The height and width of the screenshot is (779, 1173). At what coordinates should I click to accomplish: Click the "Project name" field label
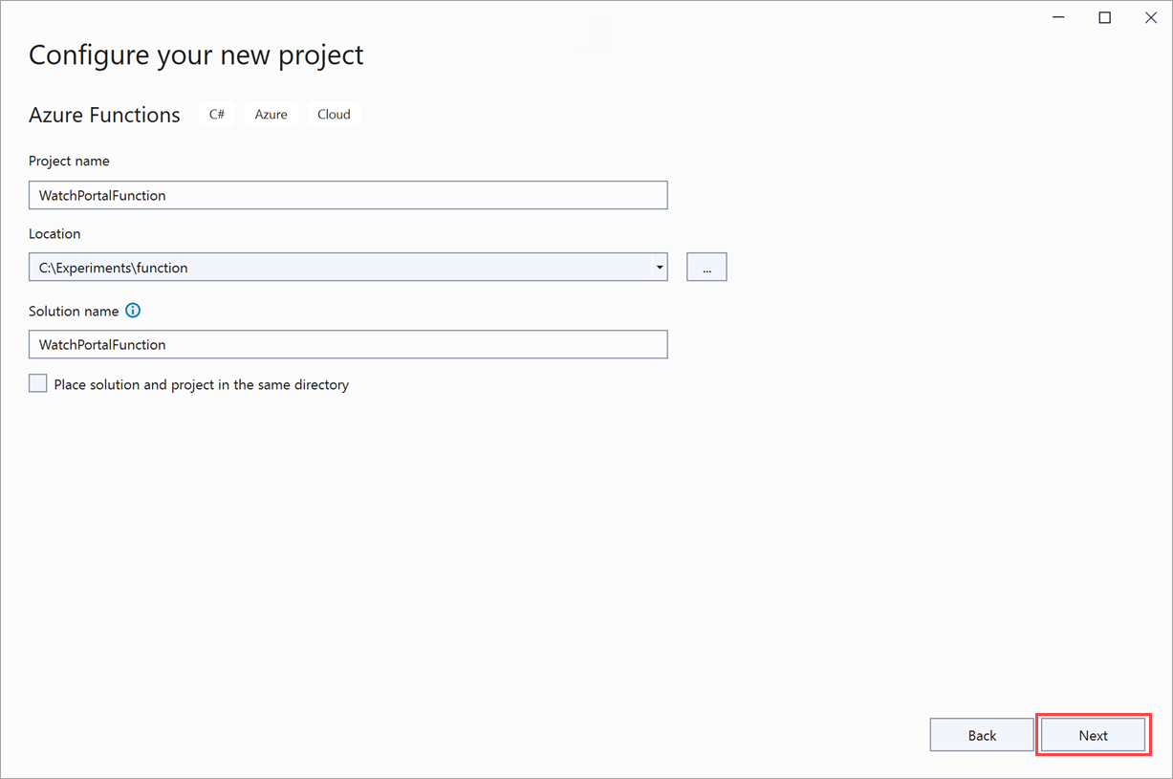tap(69, 161)
